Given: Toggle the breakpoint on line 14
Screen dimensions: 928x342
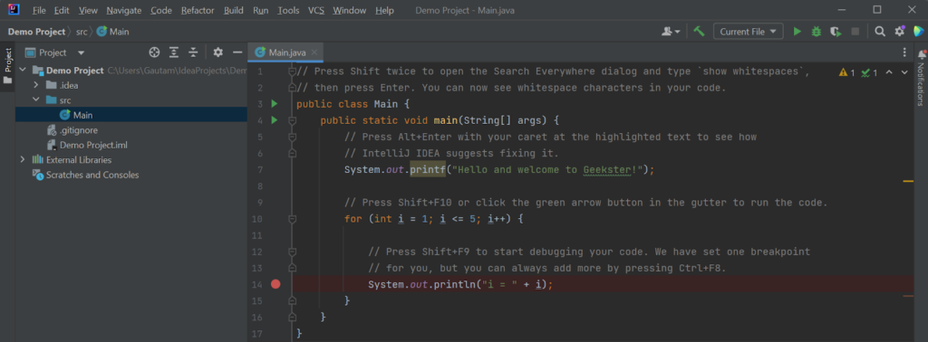Looking at the screenshot, I should pyautogui.click(x=275, y=284).
